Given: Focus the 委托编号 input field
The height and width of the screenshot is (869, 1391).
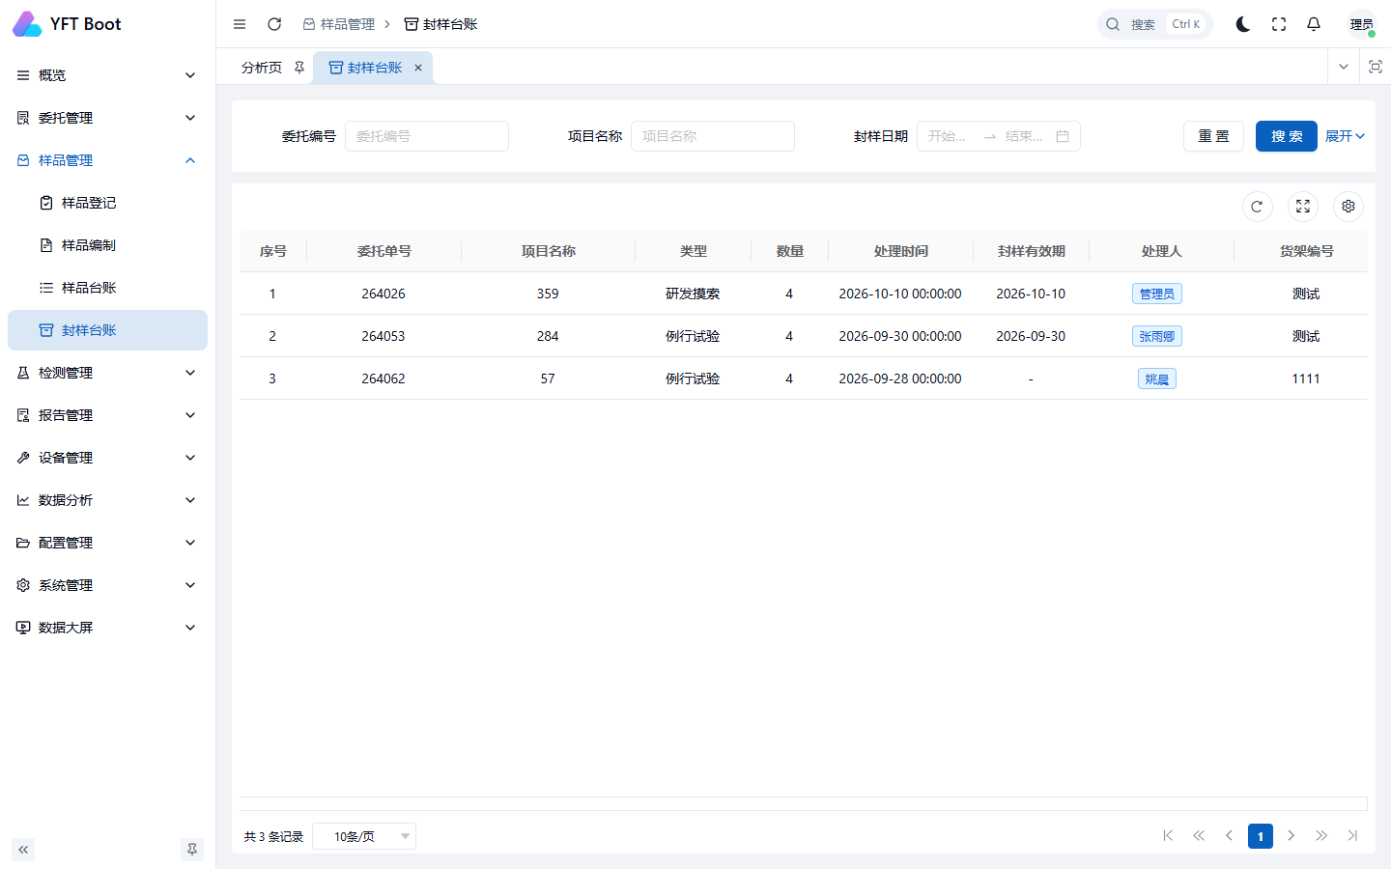Looking at the screenshot, I should point(427,136).
